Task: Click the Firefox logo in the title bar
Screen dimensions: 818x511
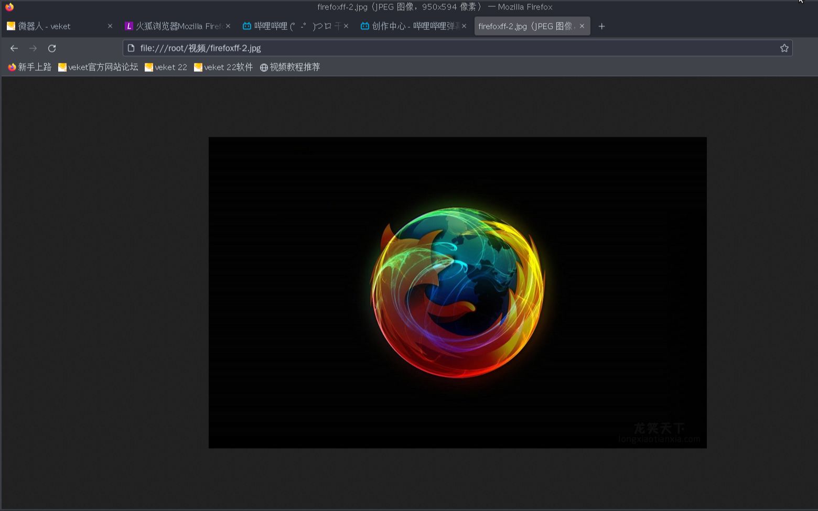Action: (x=9, y=7)
